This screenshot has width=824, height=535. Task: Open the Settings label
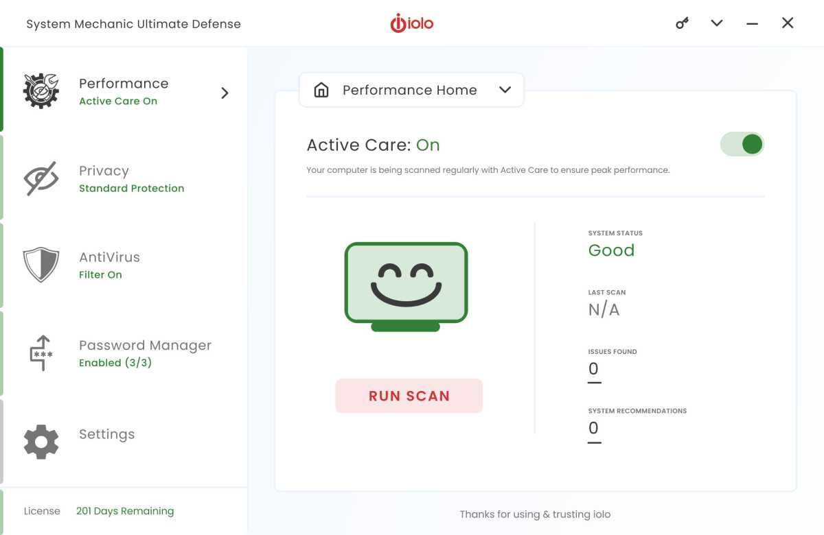(x=106, y=434)
